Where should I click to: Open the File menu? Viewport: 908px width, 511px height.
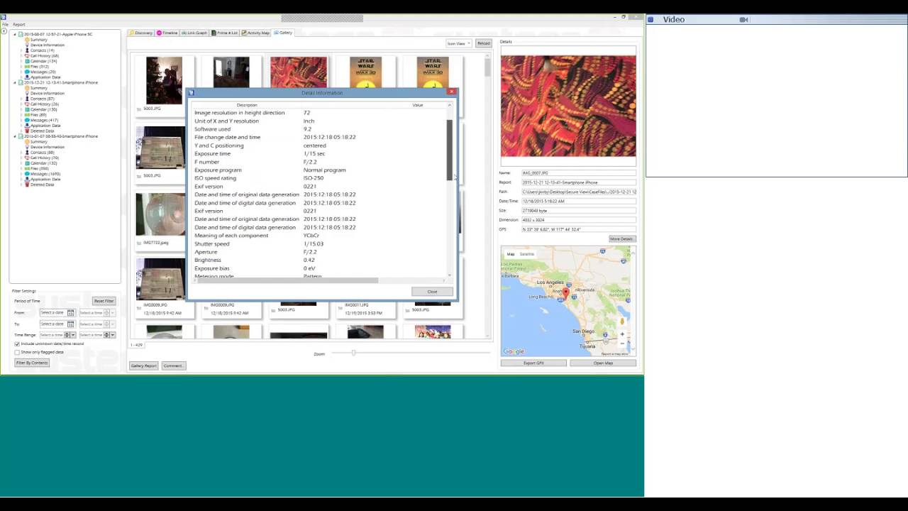tap(5, 24)
